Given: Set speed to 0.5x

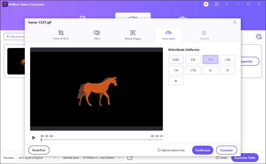Looking at the screenshot, I should pos(193,59).
